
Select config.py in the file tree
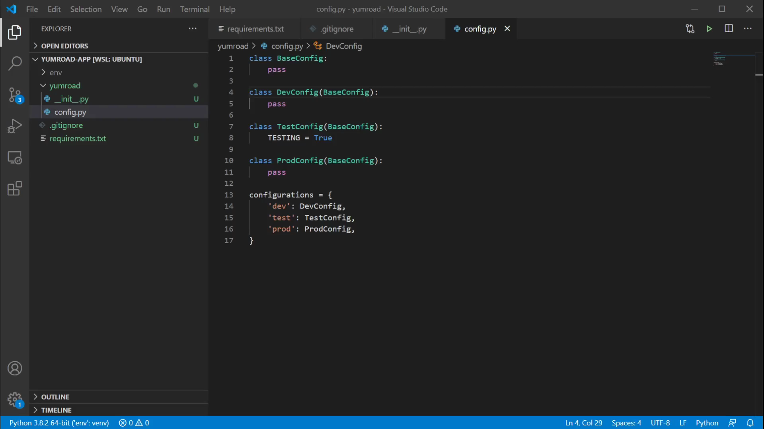coord(119,112)
